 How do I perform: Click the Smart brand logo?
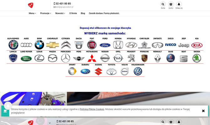[x=72, y=71]
